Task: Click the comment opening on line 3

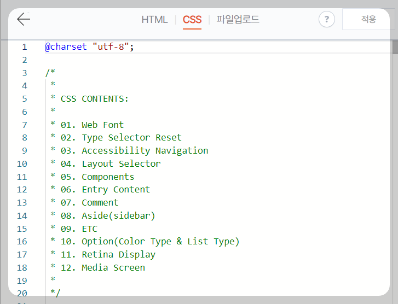Action: [50, 73]
